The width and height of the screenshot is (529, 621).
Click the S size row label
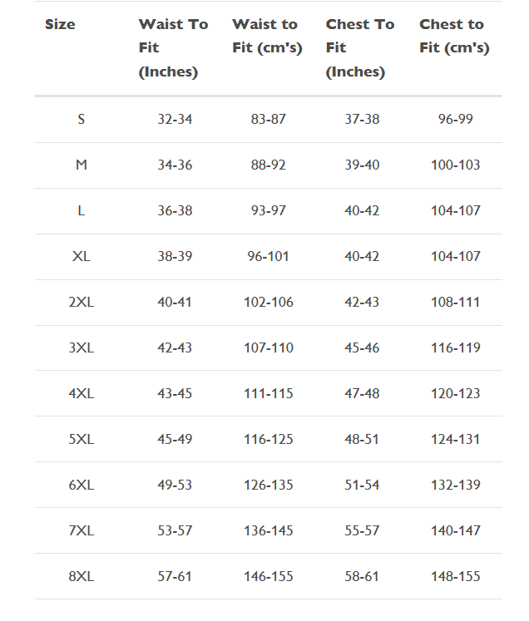pyautogui.click(x=82, y=120)
